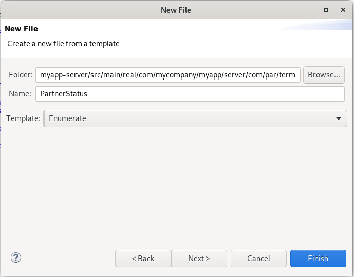This screenshot has height=277, width=354.
Task: Click the Browse... folder button
Action: [x=324, y=75]
